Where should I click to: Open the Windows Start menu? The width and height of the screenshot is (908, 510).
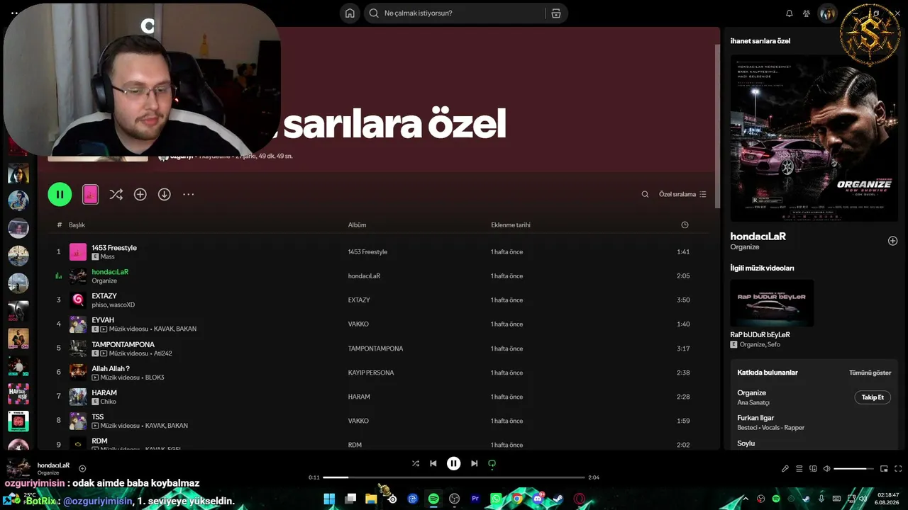(329, 499)
